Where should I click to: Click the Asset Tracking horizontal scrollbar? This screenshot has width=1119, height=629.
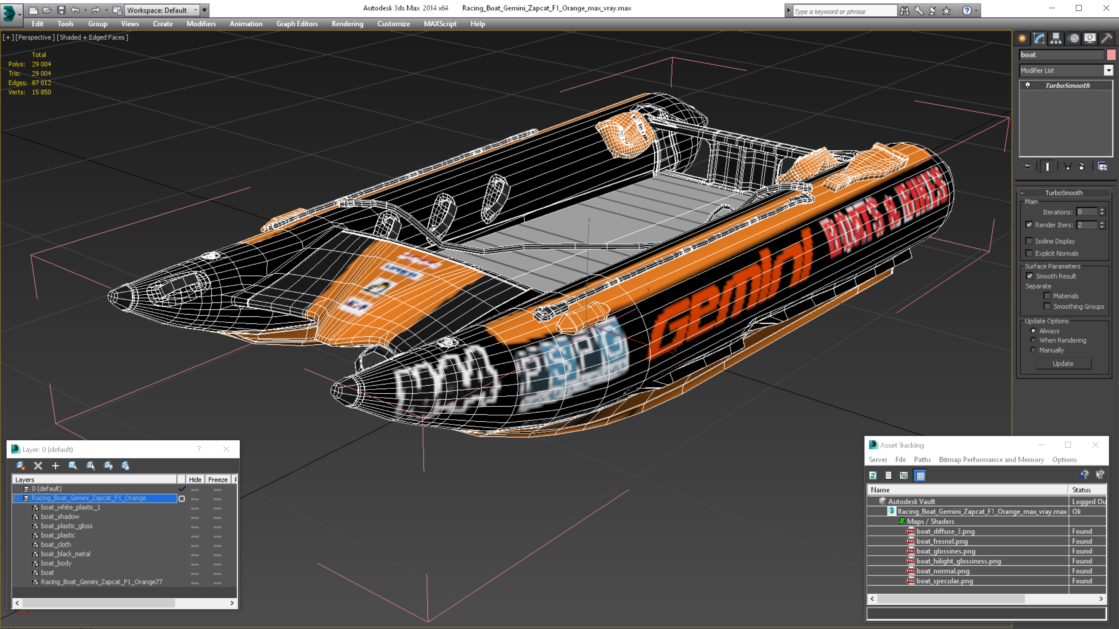tap(986, 599)
